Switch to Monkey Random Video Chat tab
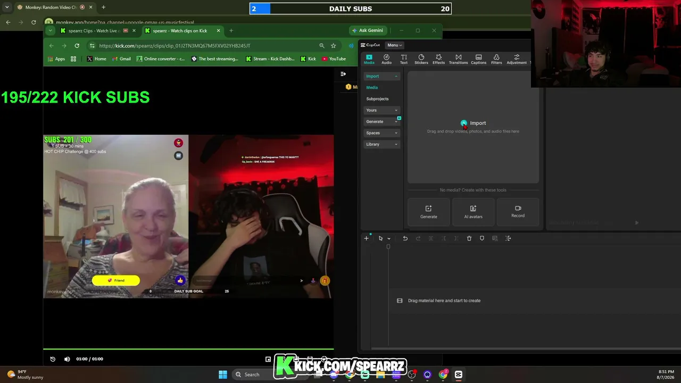The height and width of the screenshot is (383, 681). (x=51, y=7)
